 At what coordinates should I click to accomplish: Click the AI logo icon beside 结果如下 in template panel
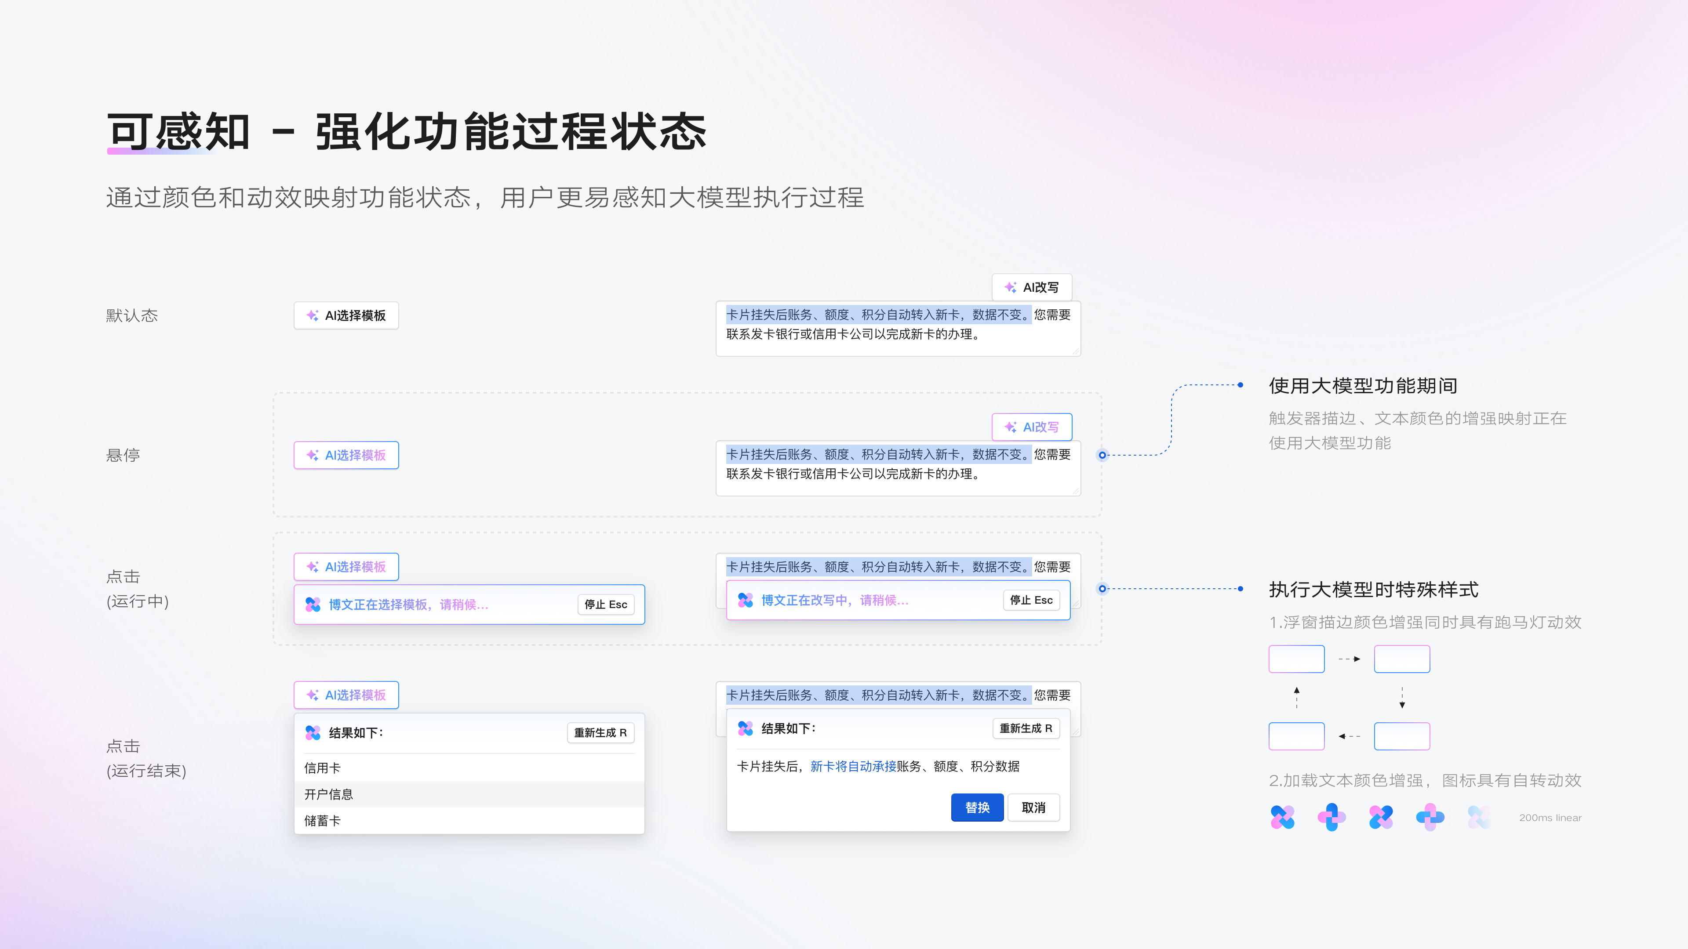pyautogui.click(x=313, y=733)
